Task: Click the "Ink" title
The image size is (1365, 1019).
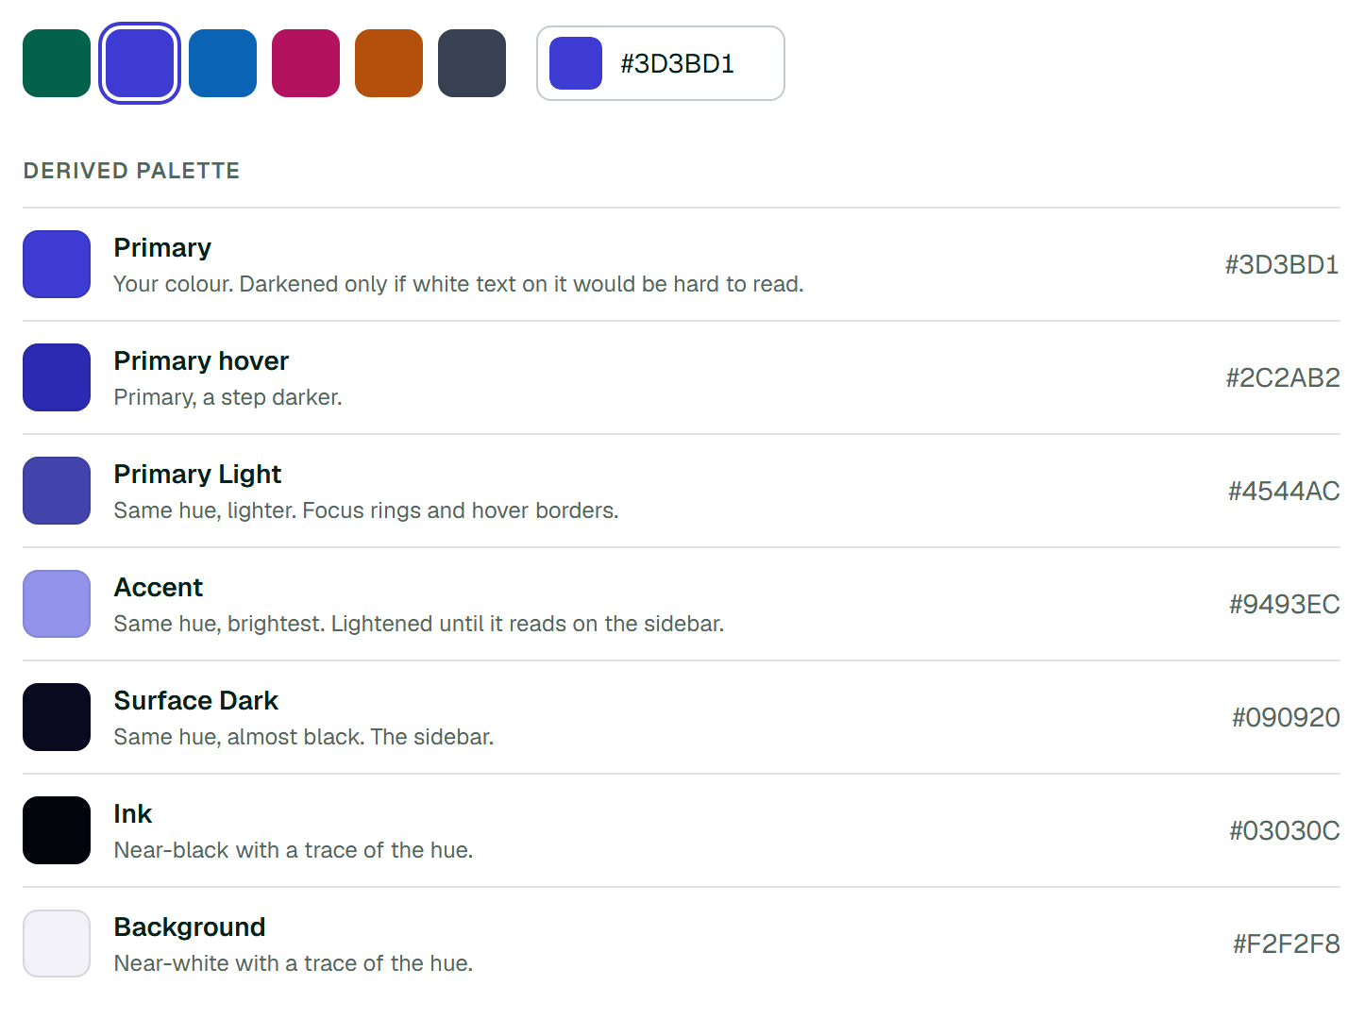Action: pos(132,814)
